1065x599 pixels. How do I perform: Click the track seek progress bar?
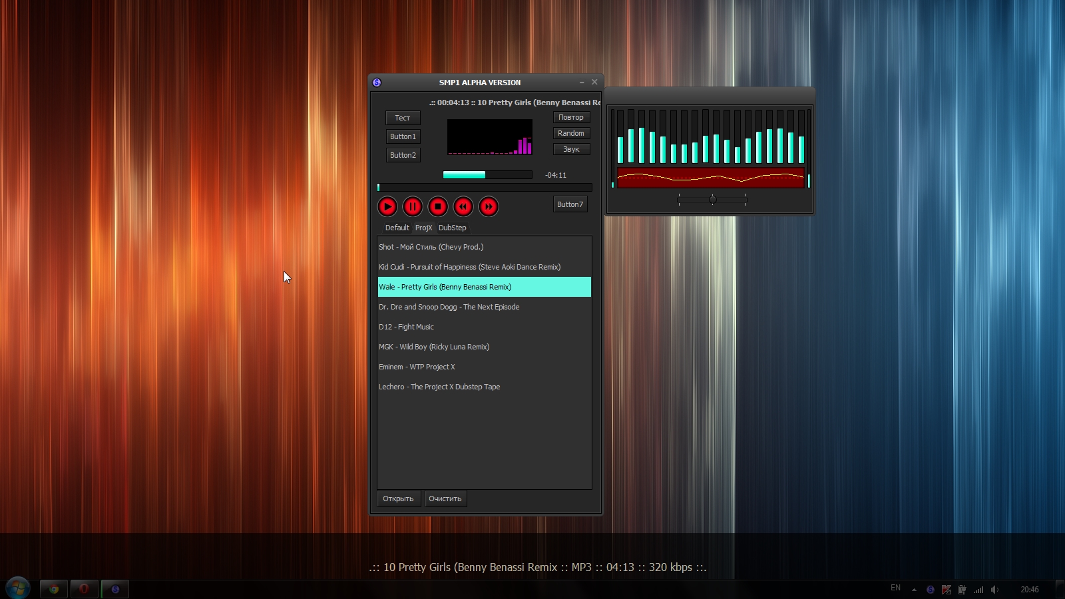pos(485,188)
